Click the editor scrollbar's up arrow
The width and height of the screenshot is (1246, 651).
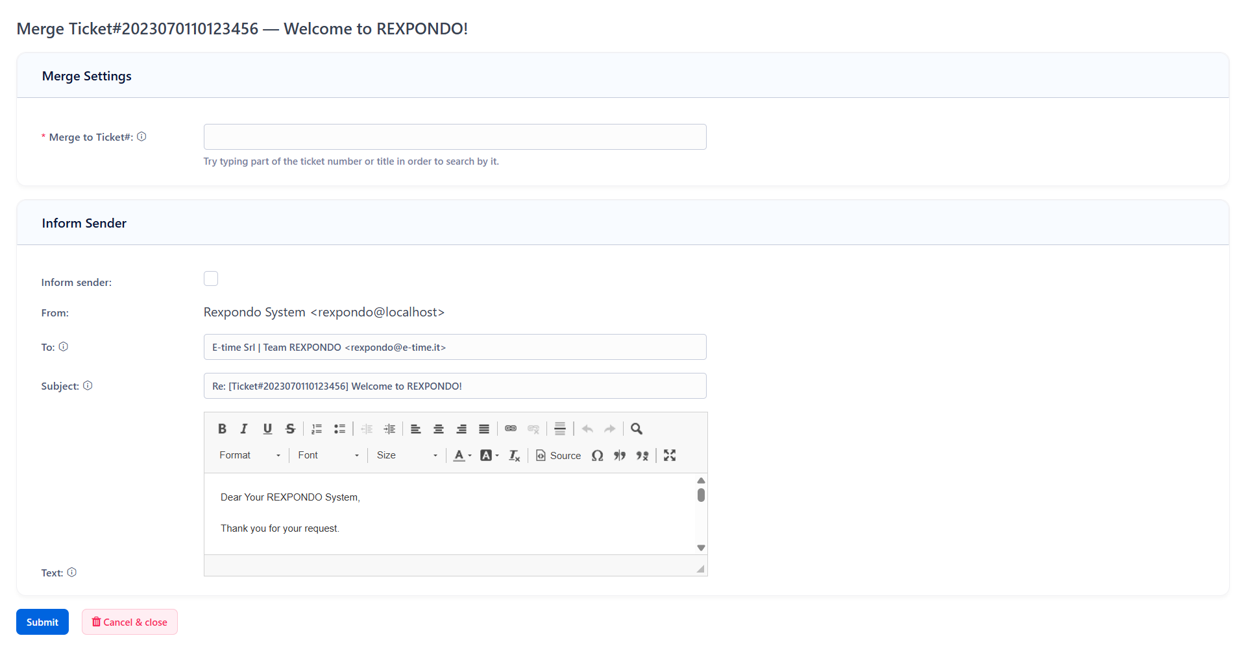coord(701,480)
